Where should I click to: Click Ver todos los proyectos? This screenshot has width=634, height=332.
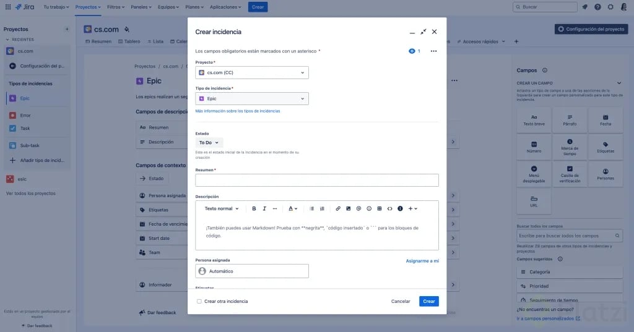pyautogui.click(x=31, y=194)
